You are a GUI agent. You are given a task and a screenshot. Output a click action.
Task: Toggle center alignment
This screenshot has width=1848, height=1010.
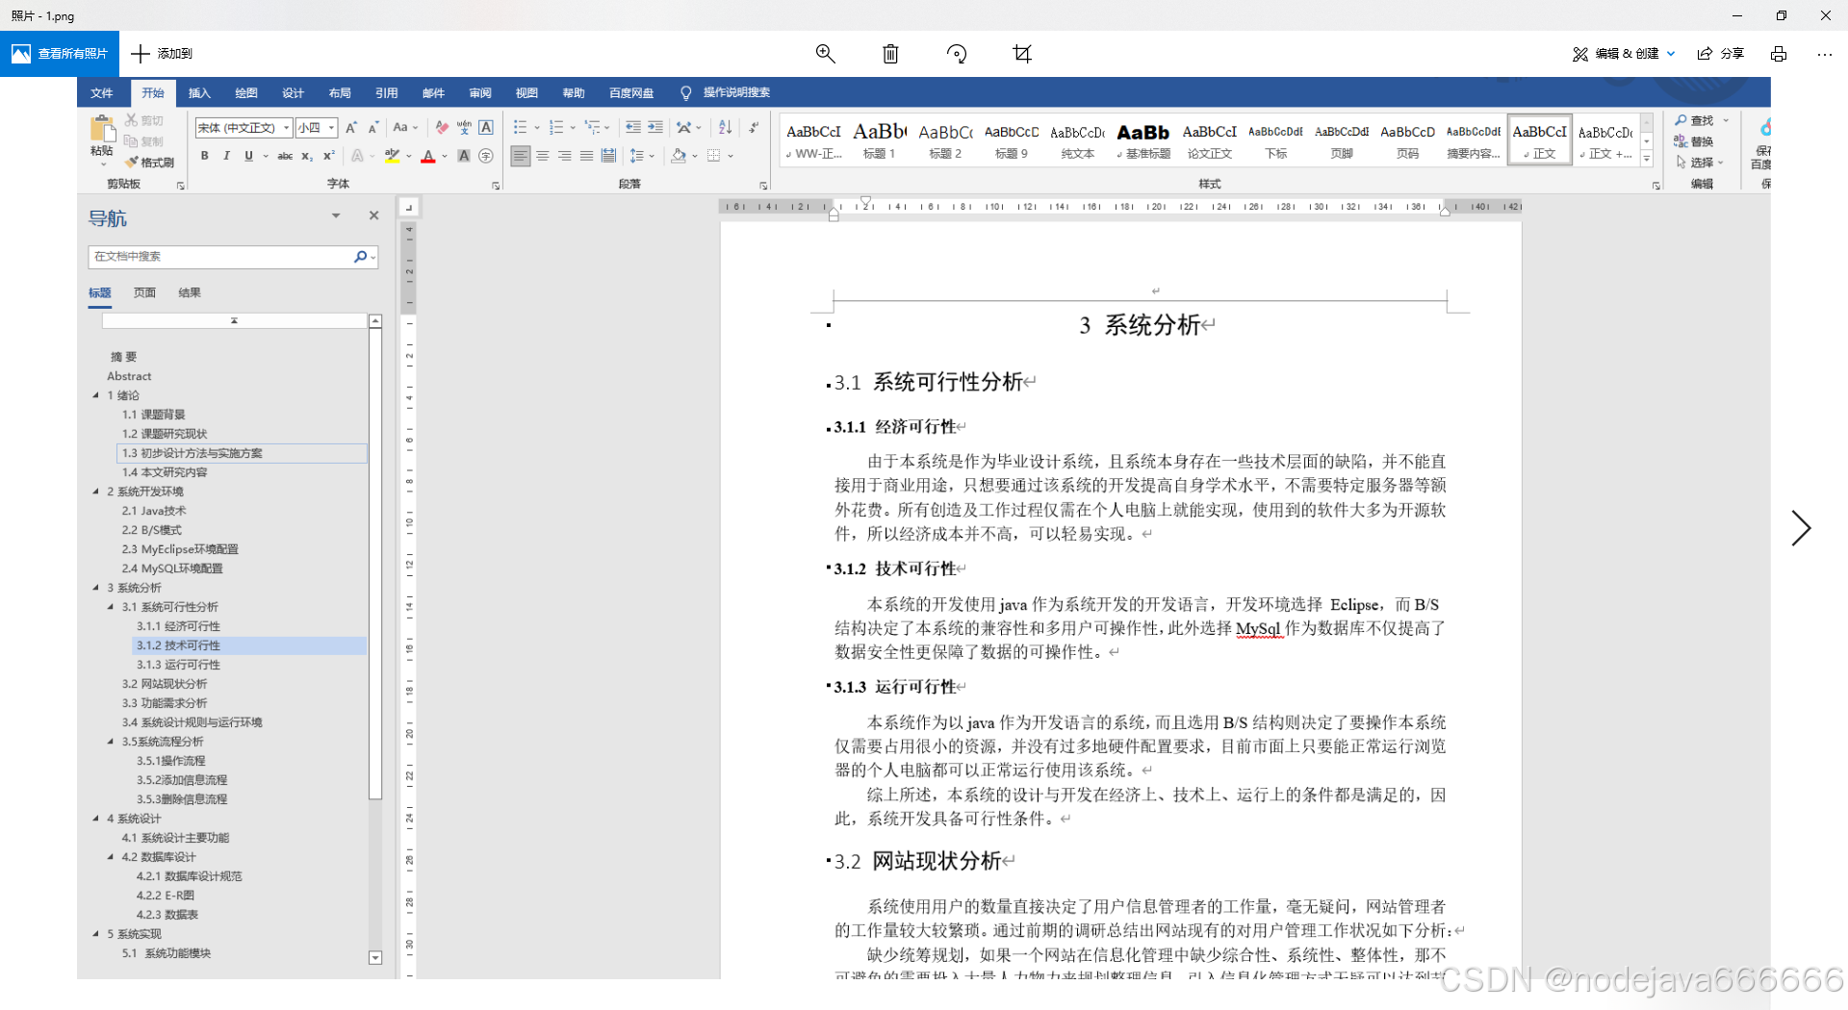pos(543,156)
